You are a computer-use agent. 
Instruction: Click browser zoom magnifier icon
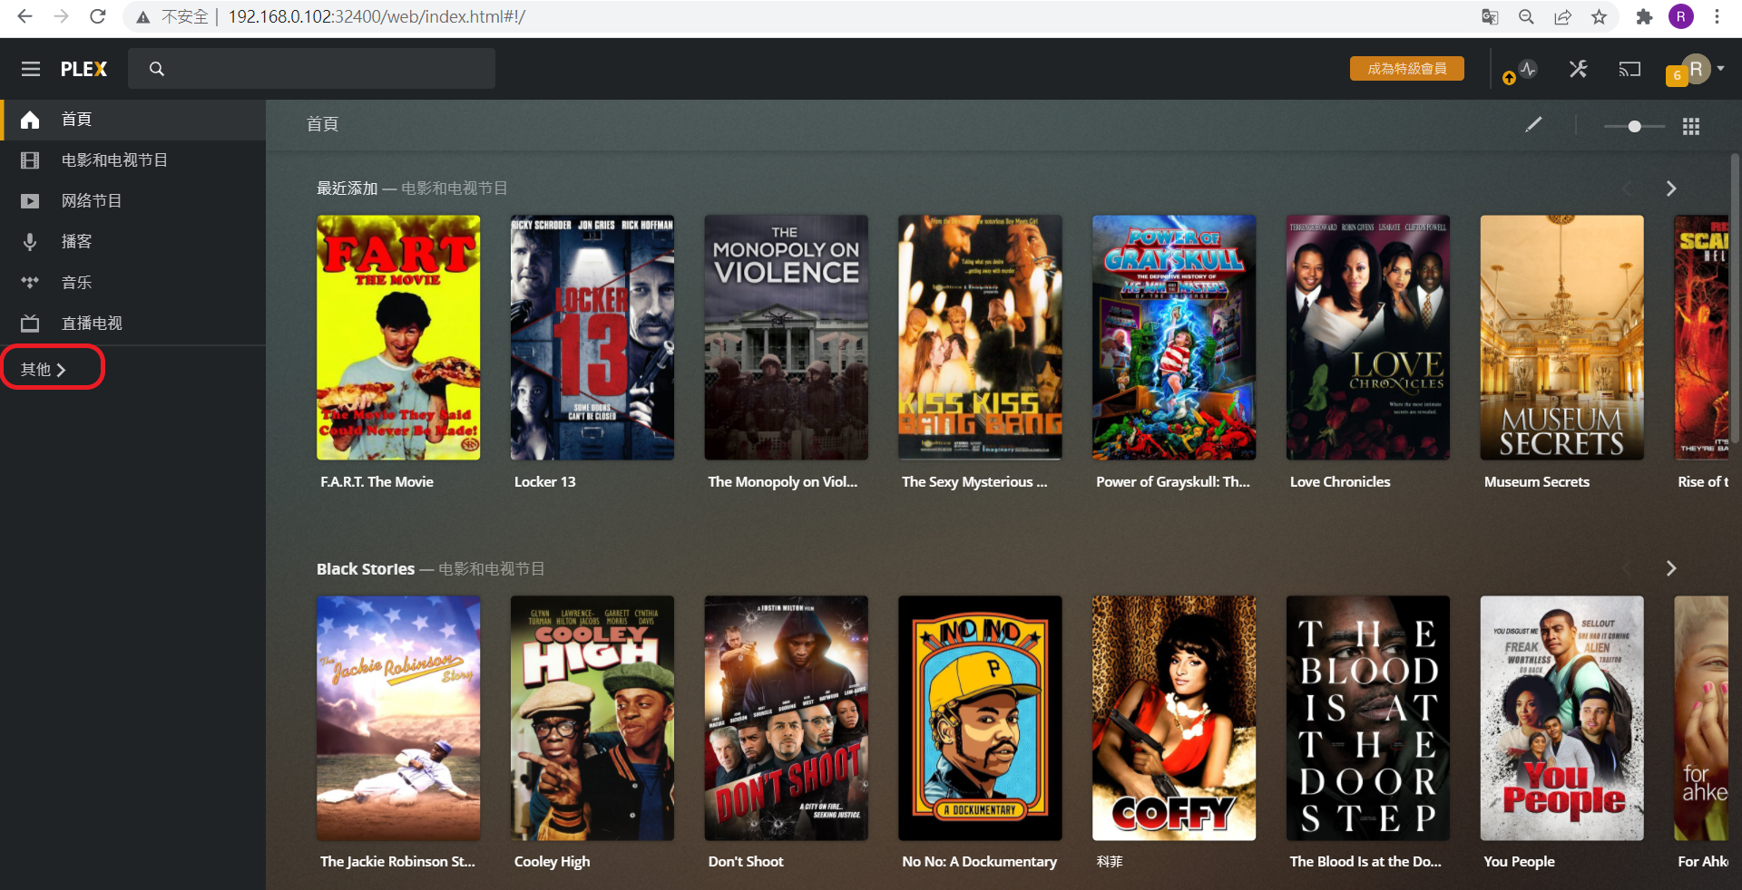click(1526, 16)
